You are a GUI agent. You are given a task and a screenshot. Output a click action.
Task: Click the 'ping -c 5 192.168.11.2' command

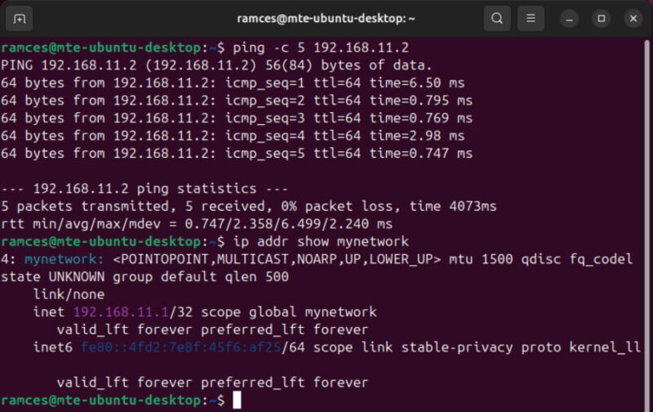point(321,48)
